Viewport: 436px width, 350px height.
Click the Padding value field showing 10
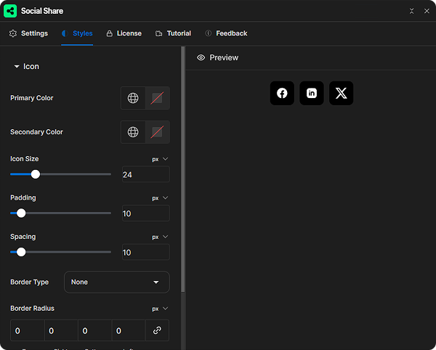(146, 213)
